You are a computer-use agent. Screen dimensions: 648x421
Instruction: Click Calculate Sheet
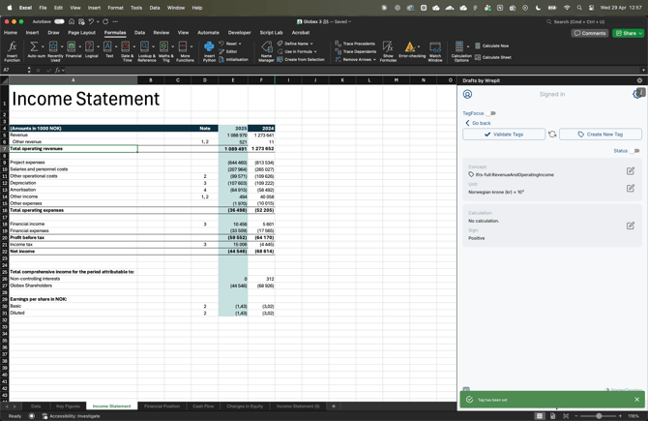[493, 57]
